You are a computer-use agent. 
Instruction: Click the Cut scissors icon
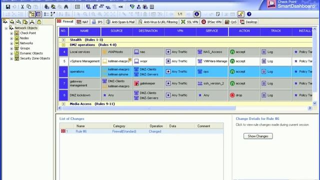[x=22, y=7]
